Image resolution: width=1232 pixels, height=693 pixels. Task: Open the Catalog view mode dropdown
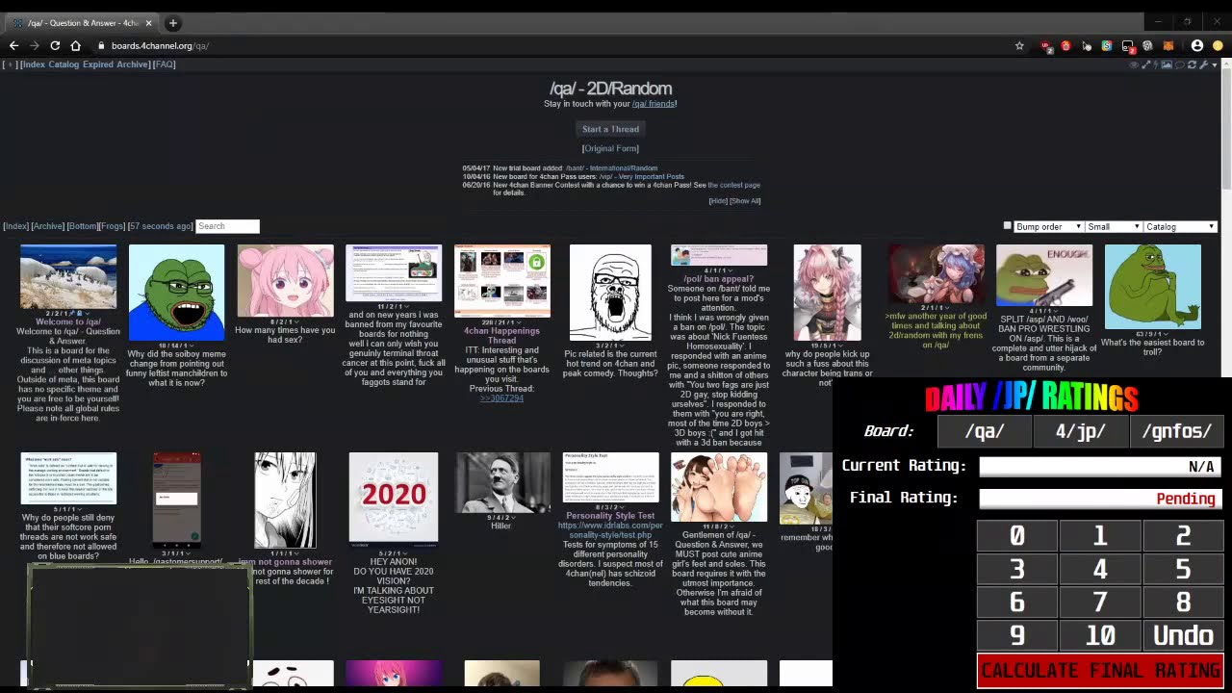pyautogui.click(x=1180, y=227)
